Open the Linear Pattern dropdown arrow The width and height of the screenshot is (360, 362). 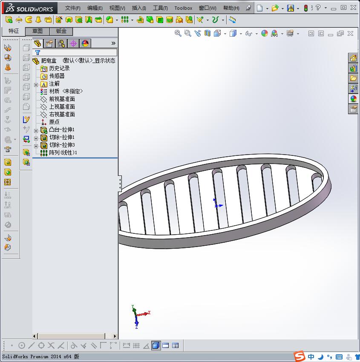[x=132, y=20]
